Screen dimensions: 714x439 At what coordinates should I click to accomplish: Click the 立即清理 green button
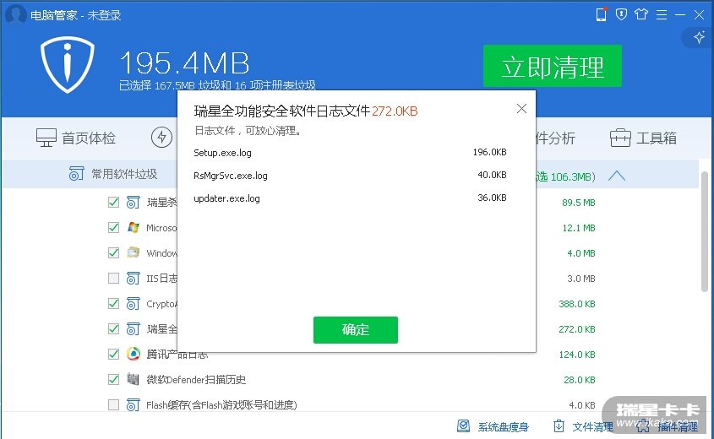pyautogui.click(x=553, y=66)
